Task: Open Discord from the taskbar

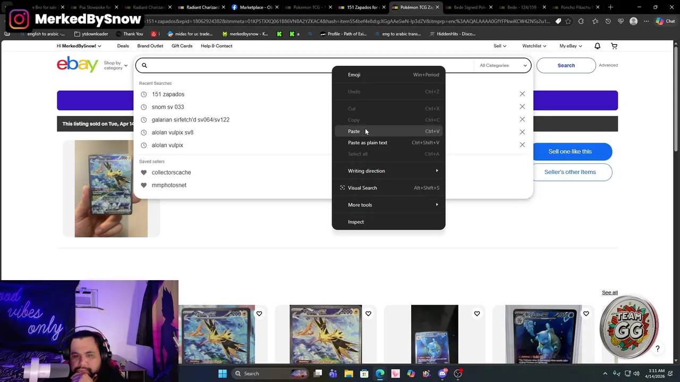Action: pyautogui.click(x=443, y=374)
